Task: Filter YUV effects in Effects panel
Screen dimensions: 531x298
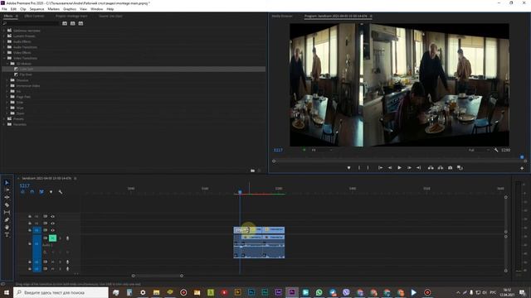Action: [80, 23]
